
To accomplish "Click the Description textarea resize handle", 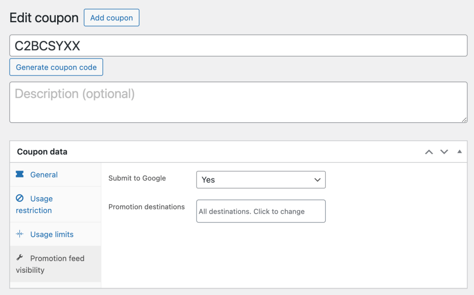I will (x=464, y=119).
